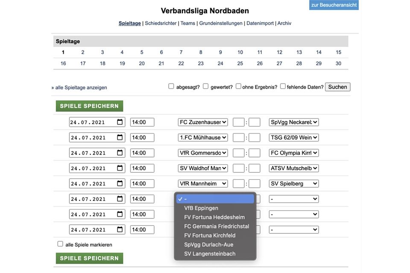Select SpVgg Durlach-Aue in dropdown list
410x273 pixels.
(208, 245)
